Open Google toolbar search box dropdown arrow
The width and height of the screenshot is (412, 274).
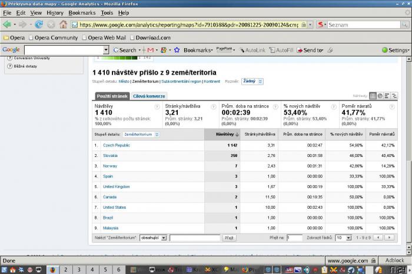pyautogui.click(x=105, y=50)
